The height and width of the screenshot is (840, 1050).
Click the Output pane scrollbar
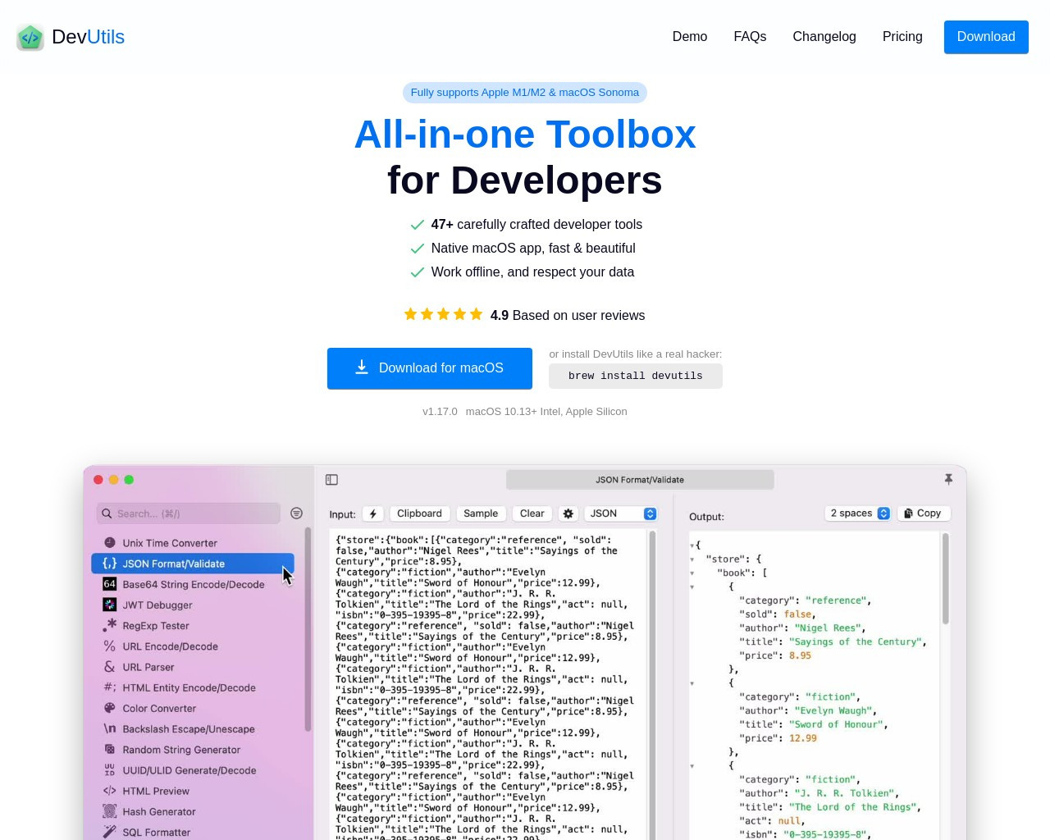945,579
